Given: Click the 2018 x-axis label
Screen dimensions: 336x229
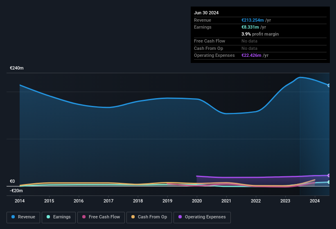Looking at the screenshot, I should pyautogui.click(x=138, y=201).
